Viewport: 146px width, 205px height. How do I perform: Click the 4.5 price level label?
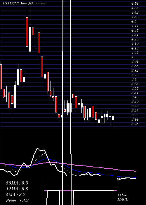(134, 21)
